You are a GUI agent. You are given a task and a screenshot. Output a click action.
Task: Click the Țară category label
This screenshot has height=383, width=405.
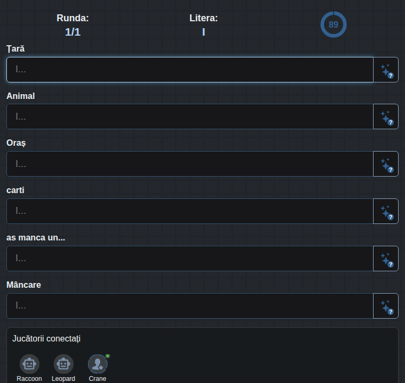(x=15, y=49)
